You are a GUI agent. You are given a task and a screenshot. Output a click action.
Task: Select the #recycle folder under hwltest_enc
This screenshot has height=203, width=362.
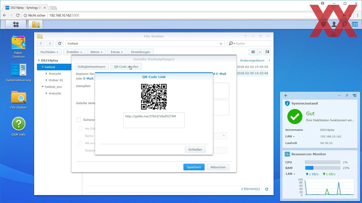coord(55,93)
